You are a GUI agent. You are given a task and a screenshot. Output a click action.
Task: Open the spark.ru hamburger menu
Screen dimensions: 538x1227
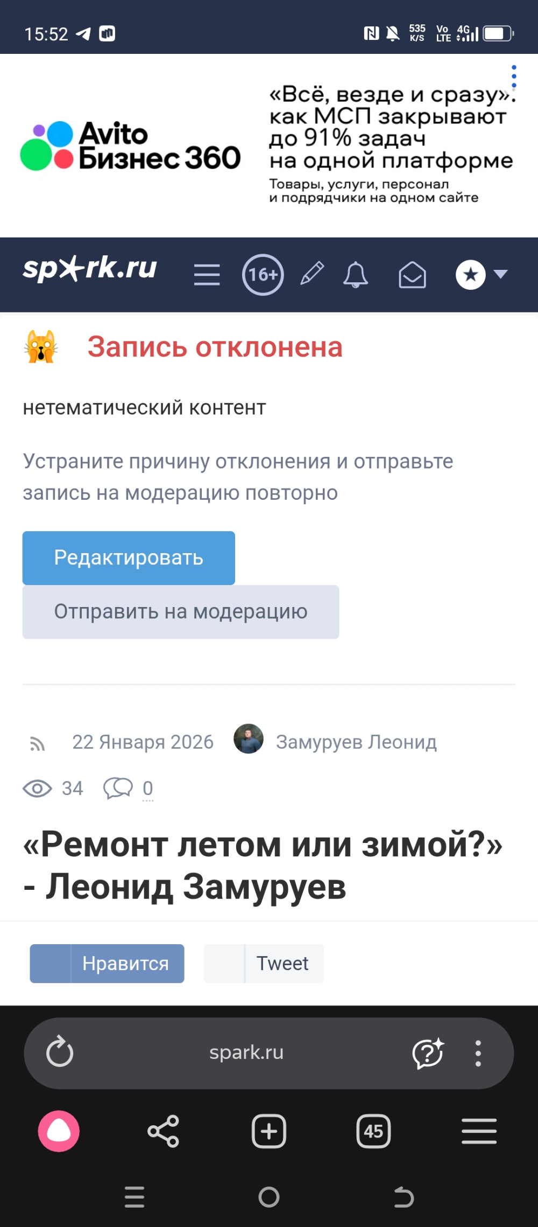coord(207,275)
